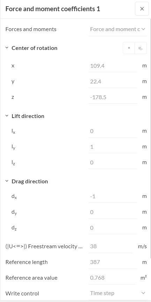Edit the center of rotation y value 22.4

pos(113,82)
